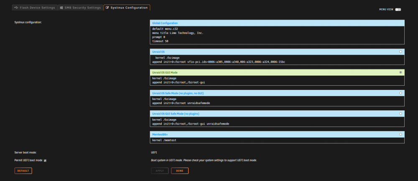
Task: Click the Memtest86+ header label
Action: click(x=160, y=134)
